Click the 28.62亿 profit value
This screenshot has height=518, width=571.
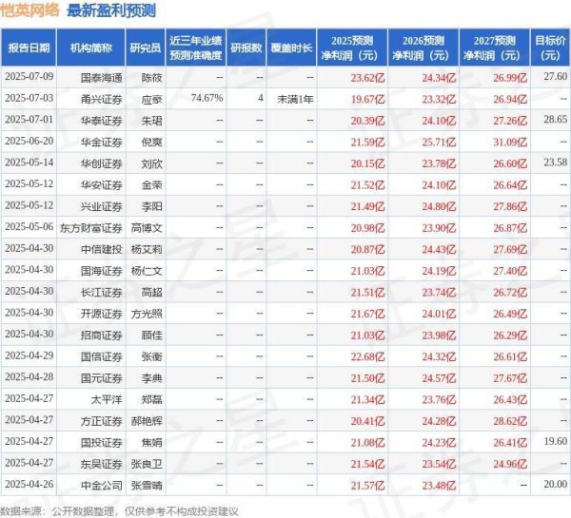(510, 421)
